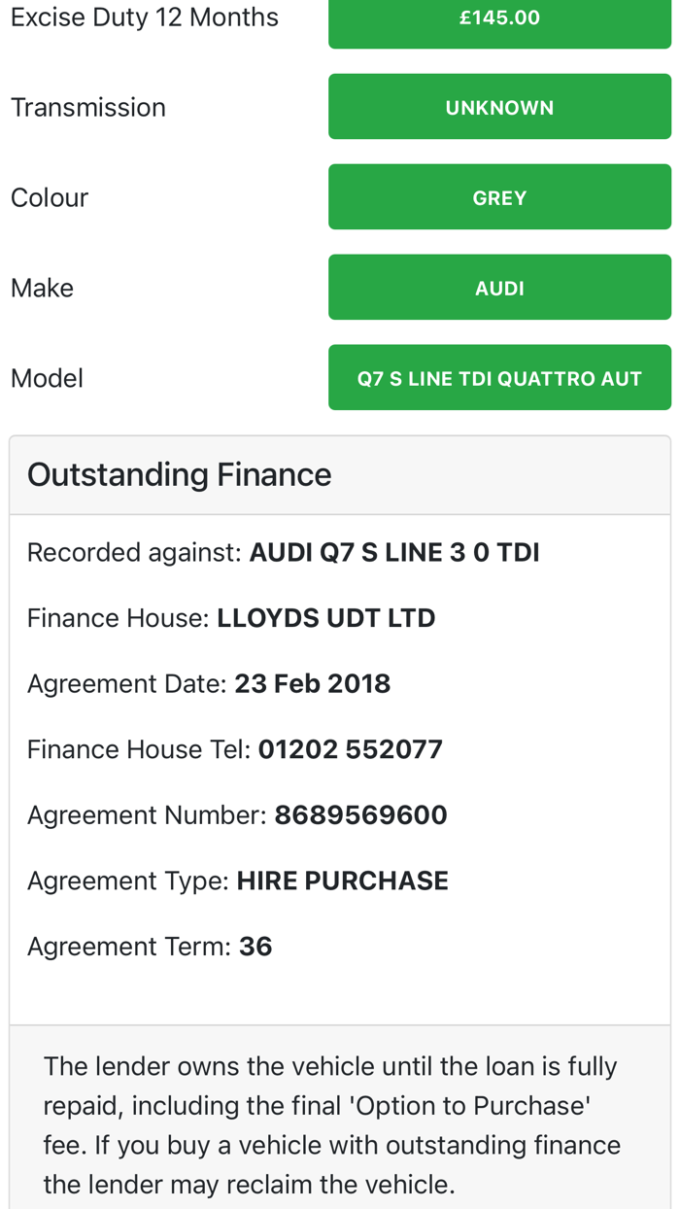Tap the AUDI make button
Viewport: 680px width, 1209px height.
(x=499, y=288)
